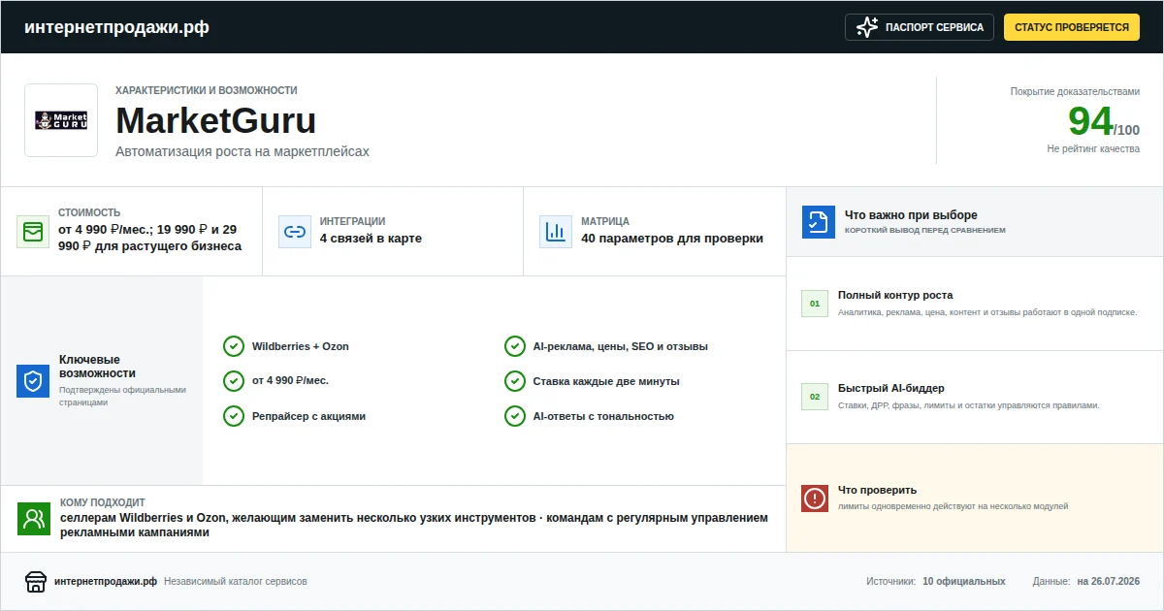Image resolution: width=1164 pixels, height=611 pixels.
Task: Click the Что проверить heading
Action: (877, 490)
